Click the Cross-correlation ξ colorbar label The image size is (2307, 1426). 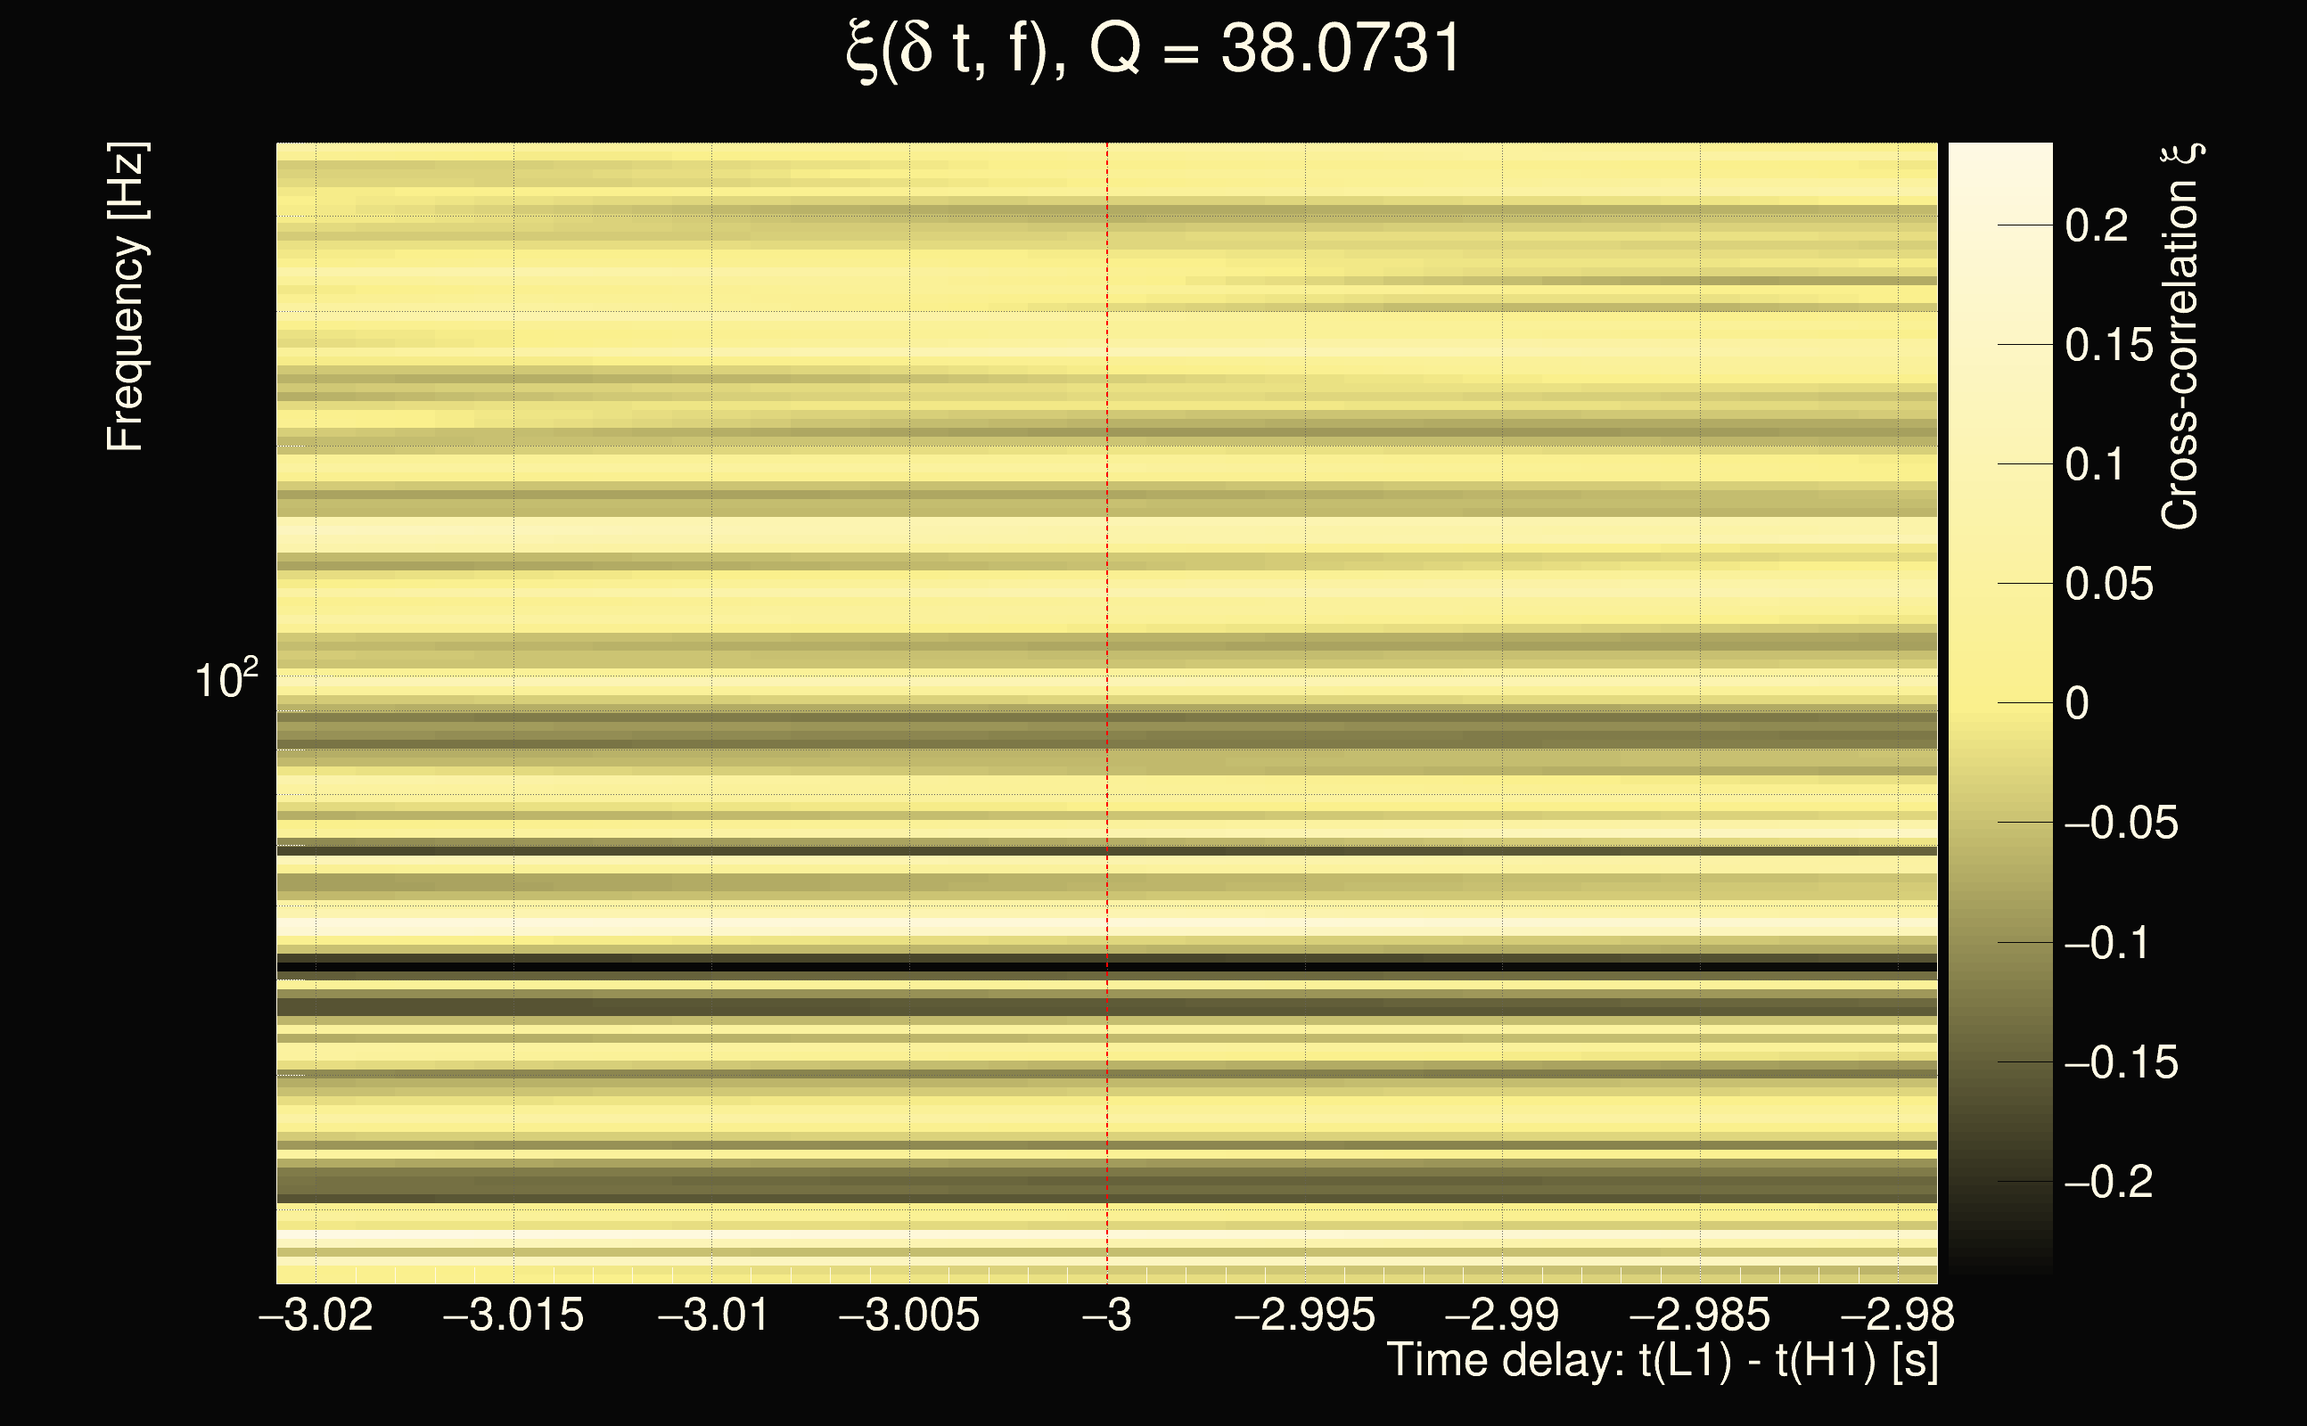pos(2180,337)
